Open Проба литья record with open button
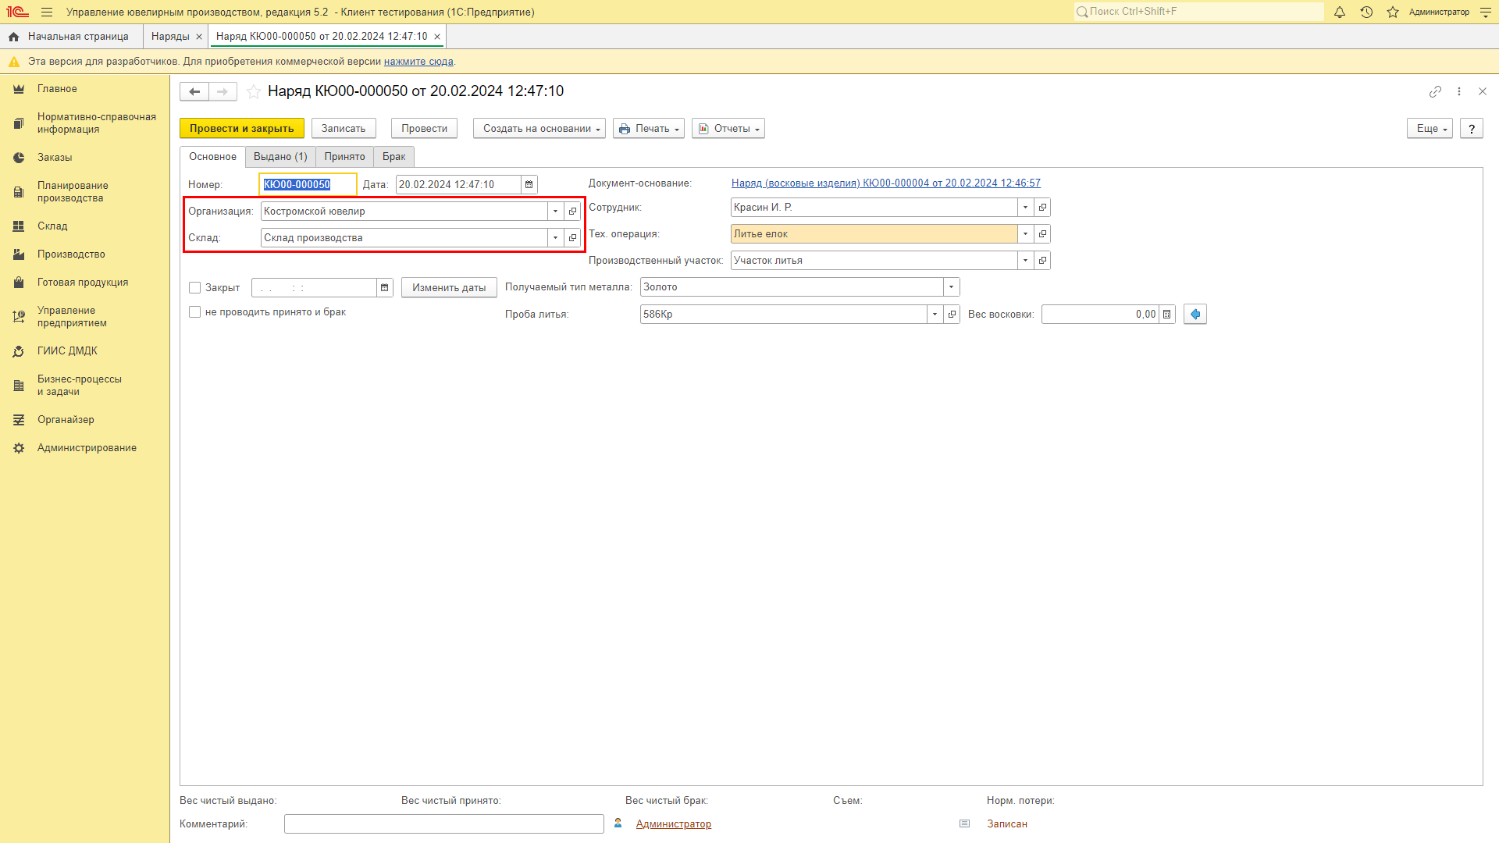1499x843 pixels. pos(952,315)
